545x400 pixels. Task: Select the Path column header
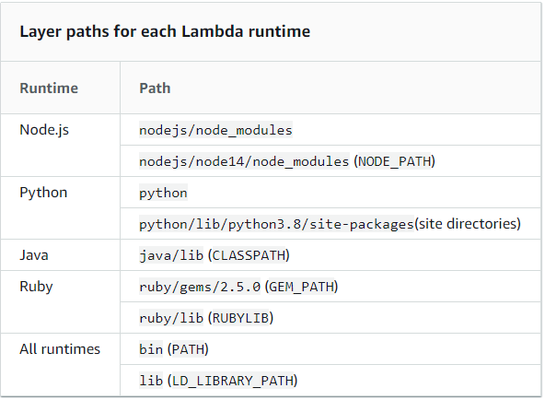[x=155, y=88]
